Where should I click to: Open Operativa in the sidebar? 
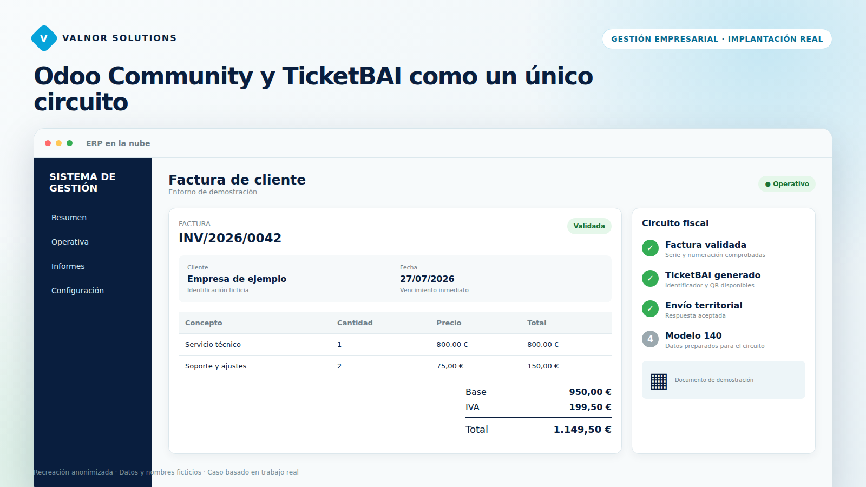click(70, 242)
